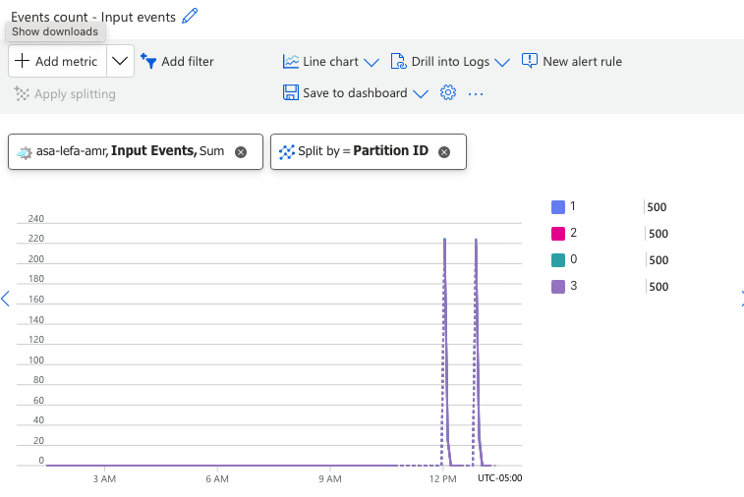Image resolution: width=744 pixels, height=497 pixels.
Task: Remove the Input Events metric pill
Action: pos(241,152)
